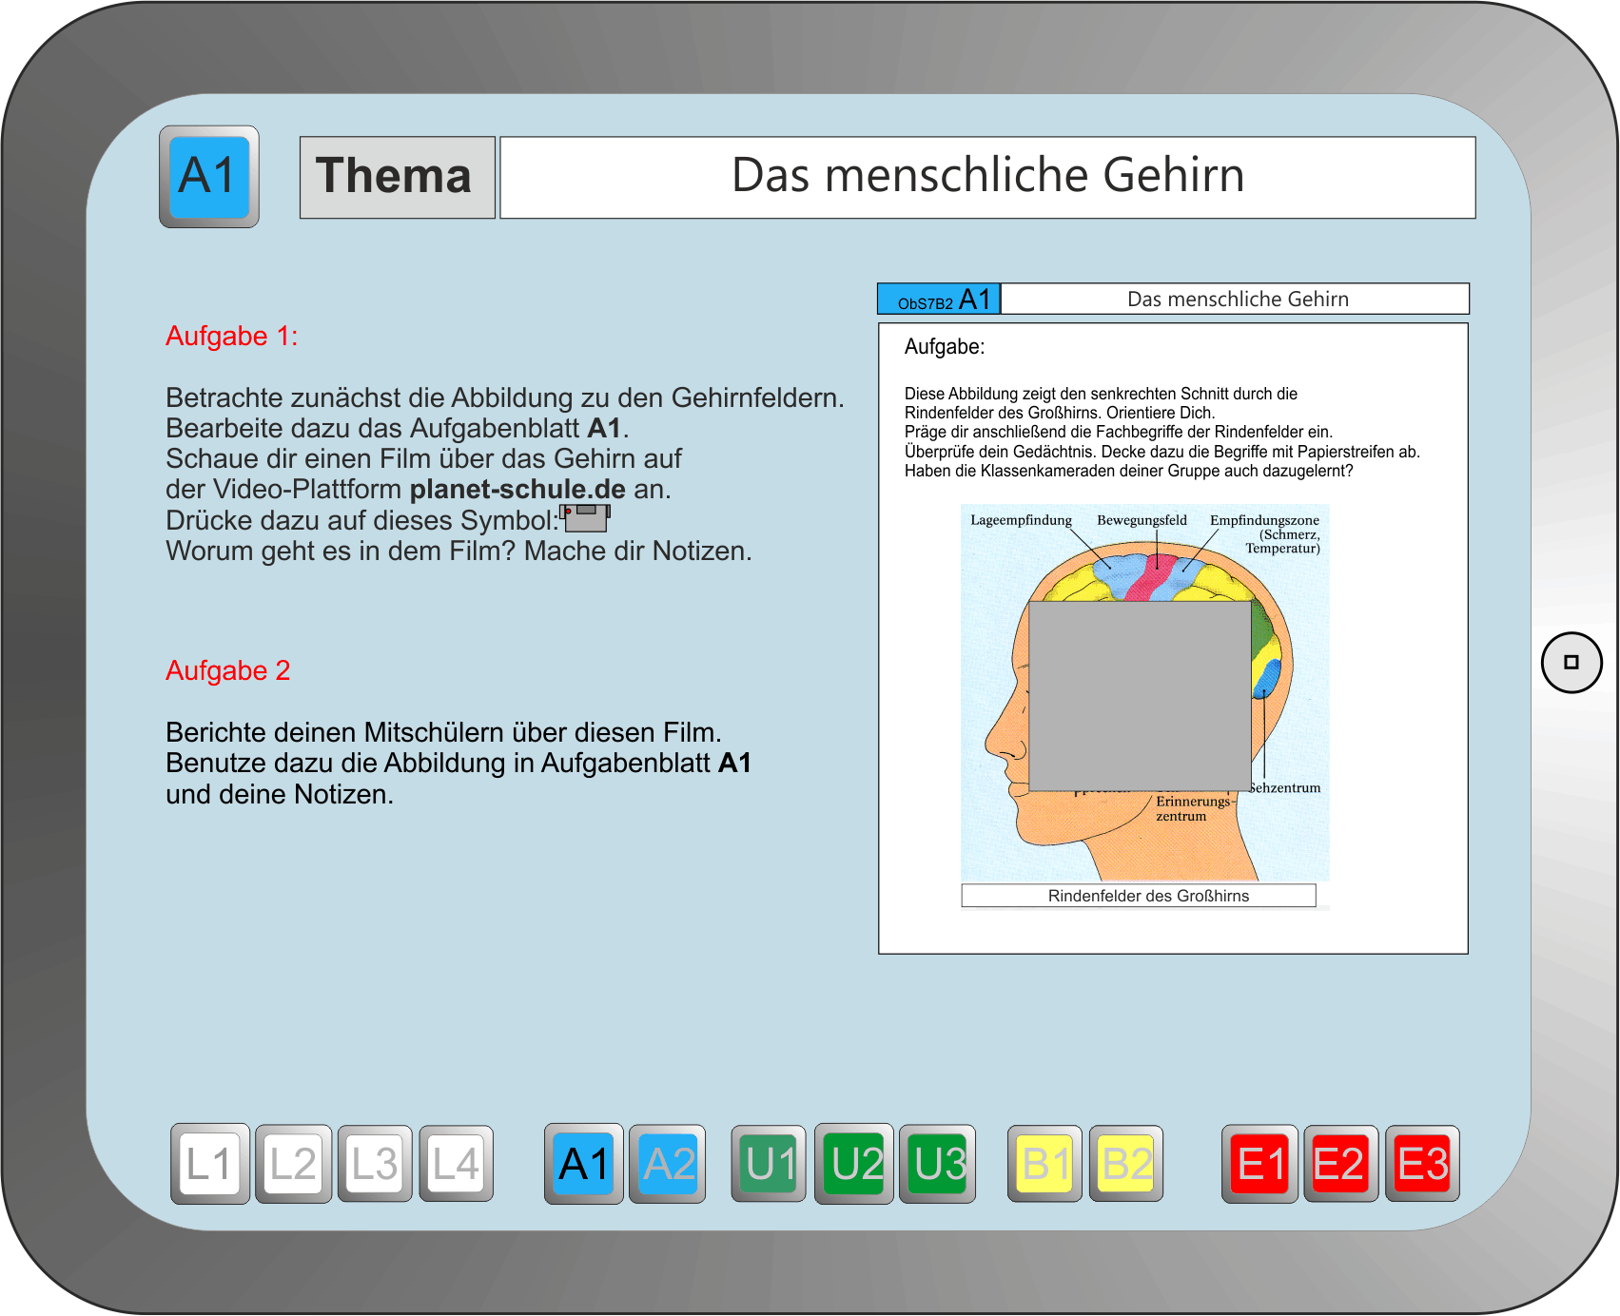Click the gray cover rectangle over the brain
The width and height of the screenshot is (1620, 1316).
(x=1140, y=696)
